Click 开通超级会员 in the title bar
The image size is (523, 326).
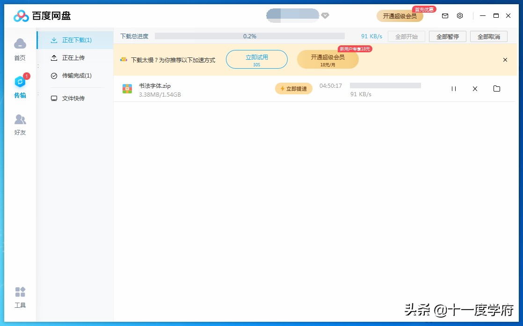[400, 15]
